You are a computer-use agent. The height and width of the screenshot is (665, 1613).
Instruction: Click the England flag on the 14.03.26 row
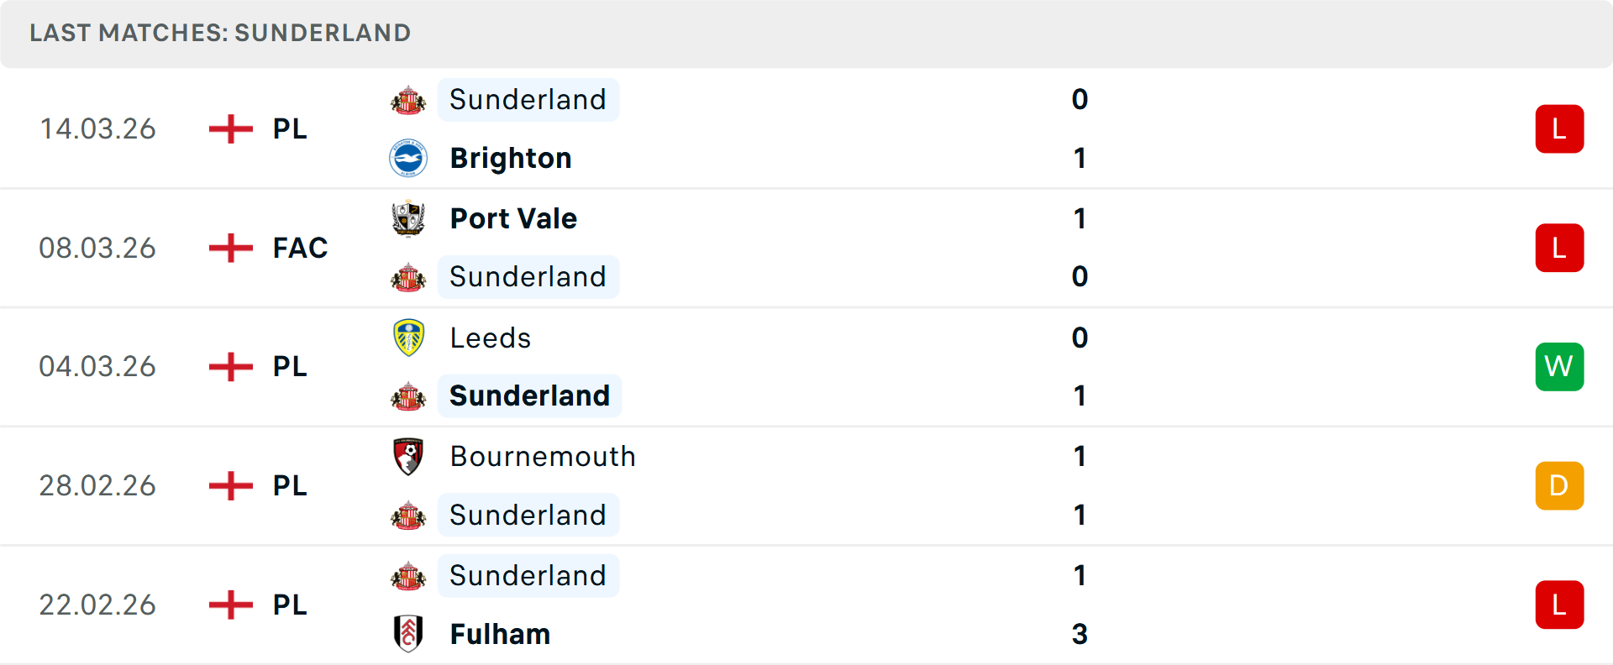pyautogui.click(x=229, y=128)
